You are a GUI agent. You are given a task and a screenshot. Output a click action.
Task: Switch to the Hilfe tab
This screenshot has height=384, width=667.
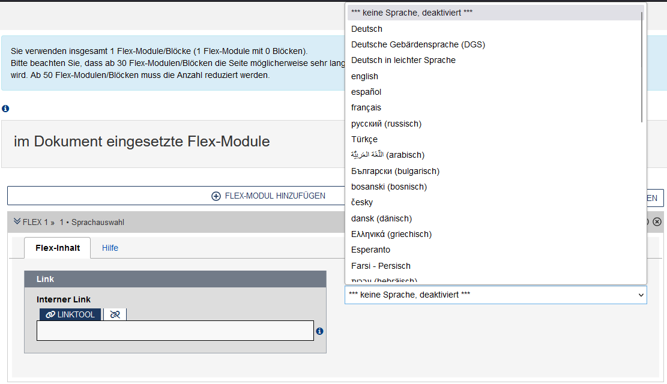[x=110, y=248]
